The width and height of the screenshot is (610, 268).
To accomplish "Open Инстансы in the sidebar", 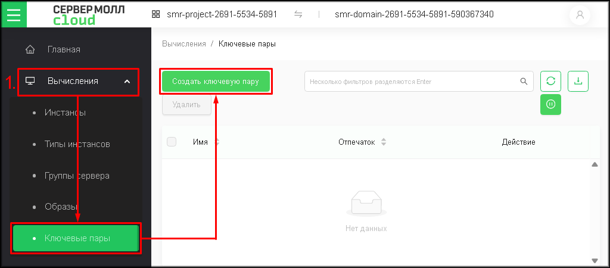I will 65,113.
